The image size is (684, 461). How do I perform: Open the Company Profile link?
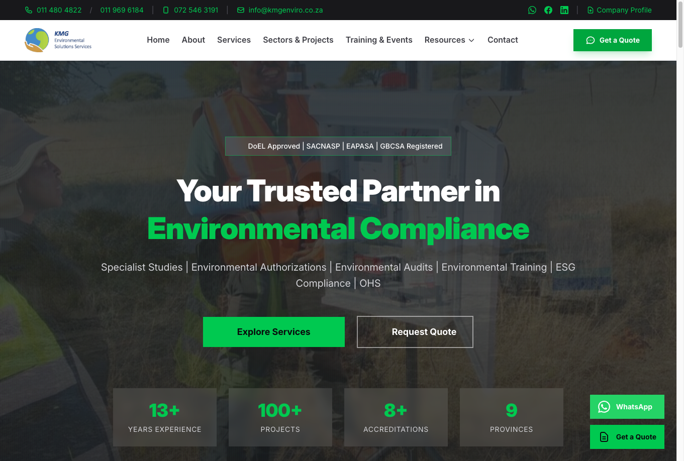click(624, 10)
